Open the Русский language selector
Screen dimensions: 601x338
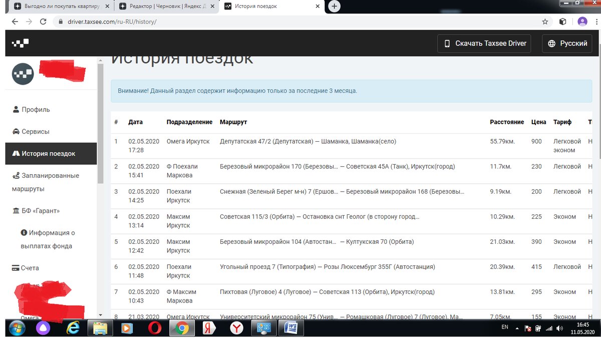click(x=567, y=44)
